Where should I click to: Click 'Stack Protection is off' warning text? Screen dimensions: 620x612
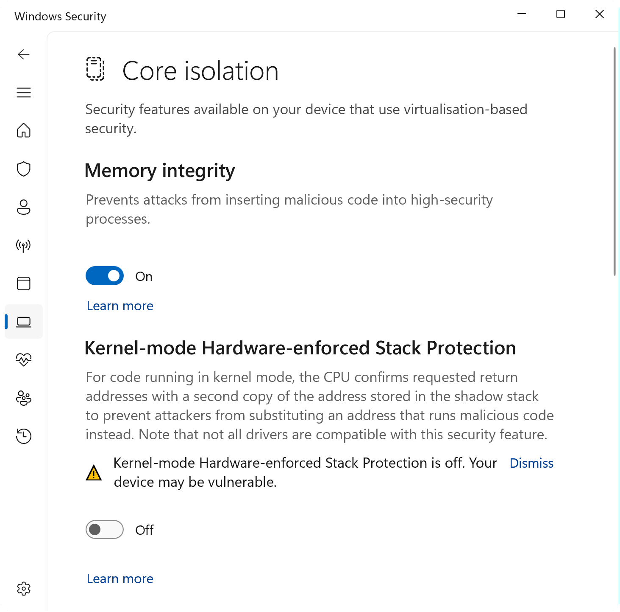(305, 472)
